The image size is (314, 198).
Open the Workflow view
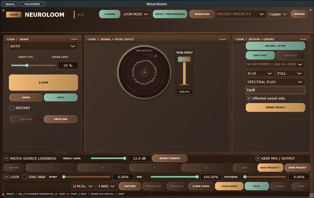point(202,14)
